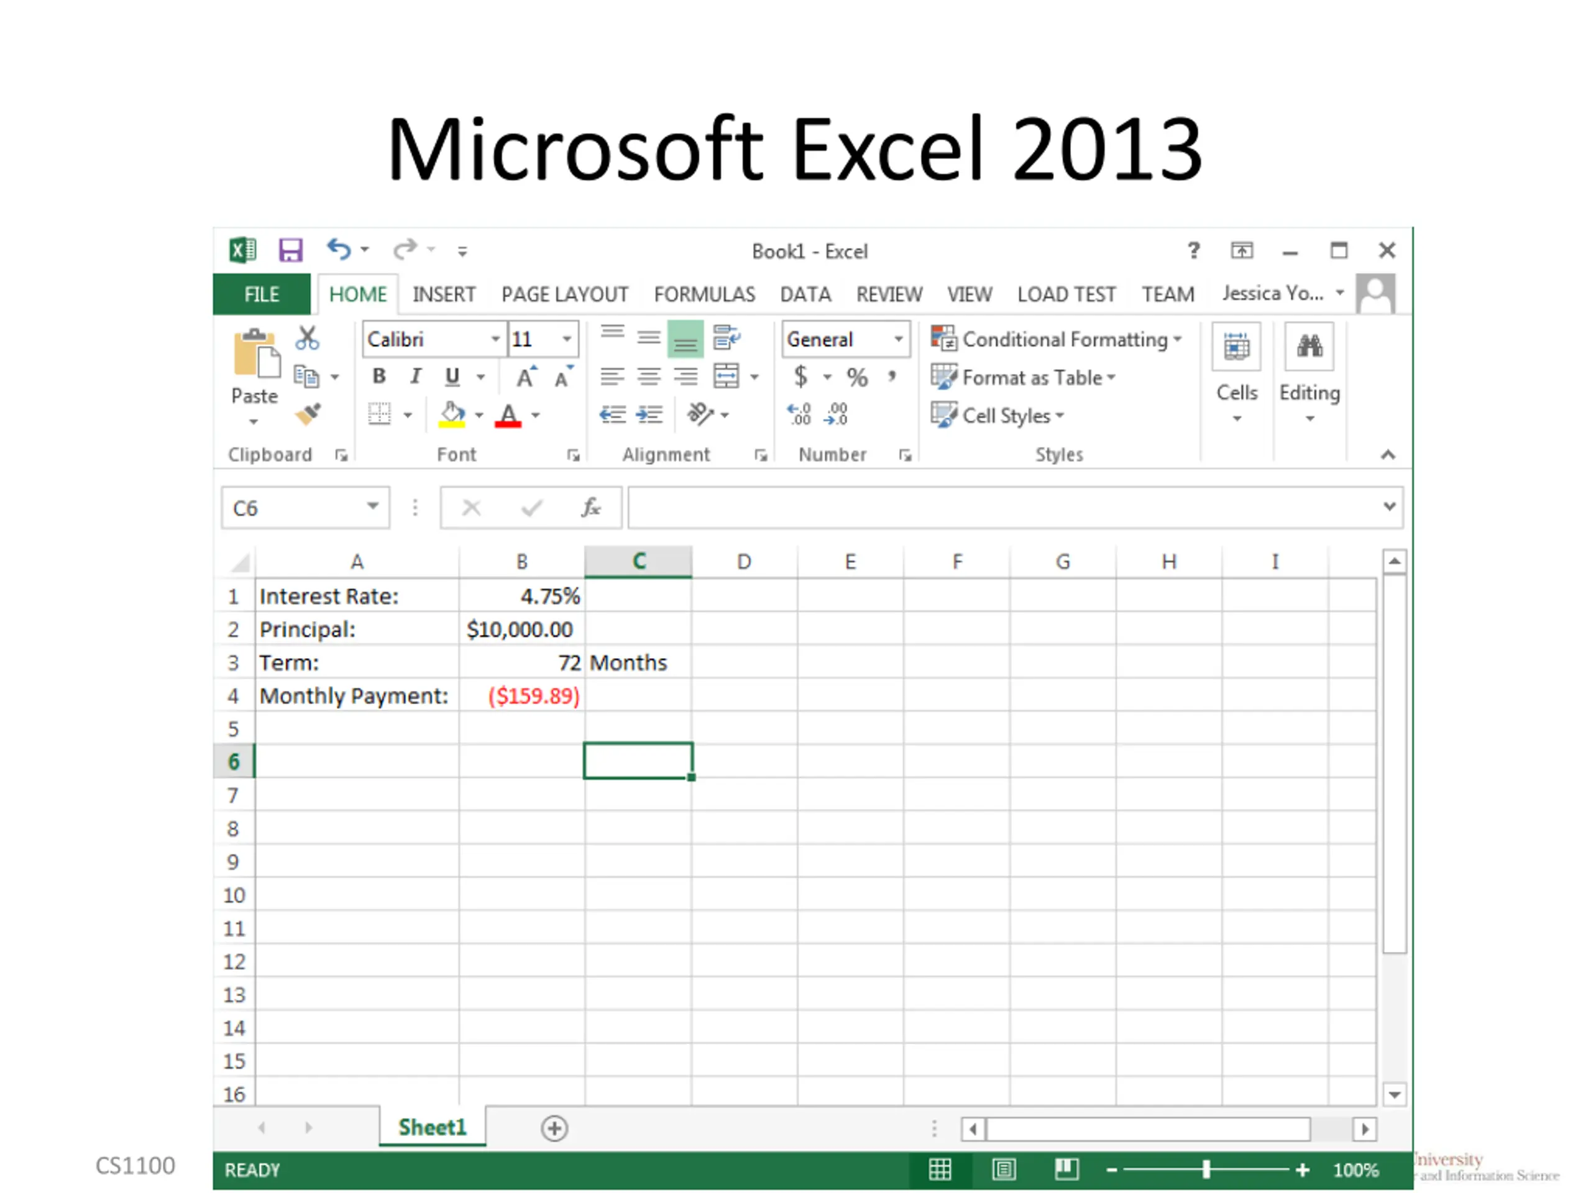Image resolution: width=1591 pixels, height=1193 pixels.
Task: Add a new sheet with plus button
Action: coord(554,1128)
